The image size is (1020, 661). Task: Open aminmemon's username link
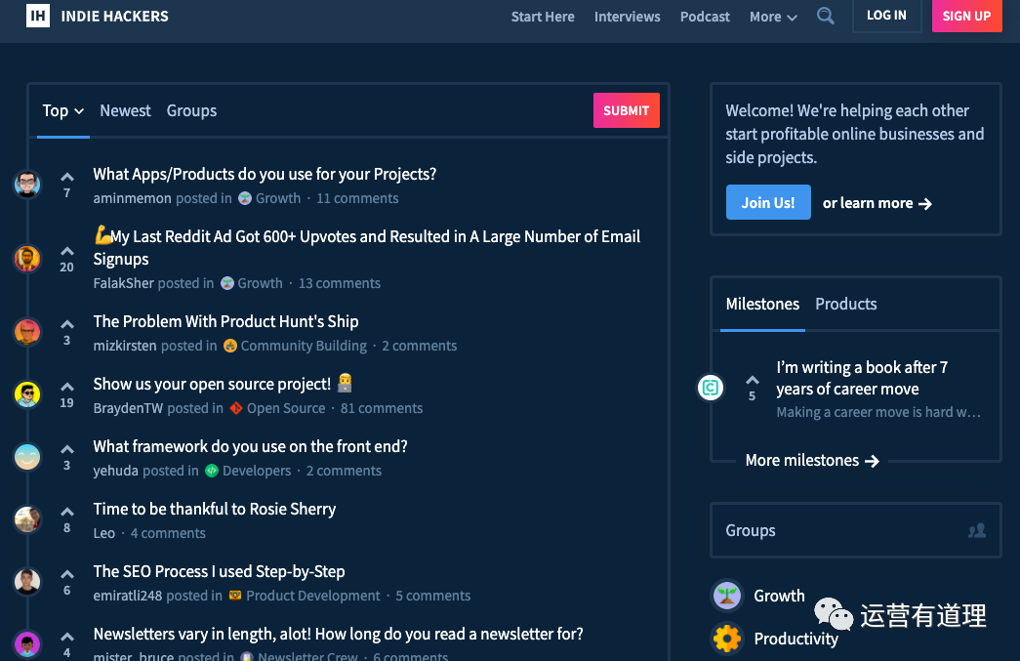pyautogui.click(x=132, y=198)
